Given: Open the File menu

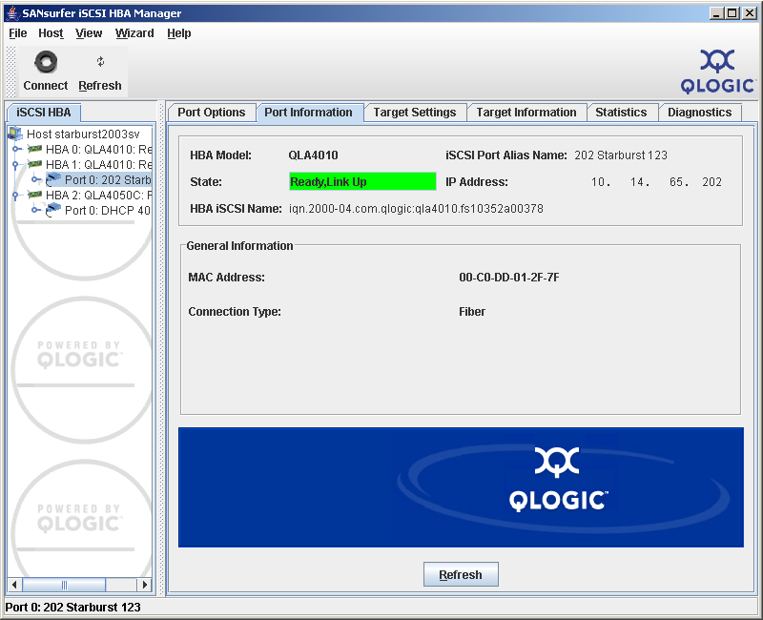Looking at the screenshot, I should tap(18, 33).
